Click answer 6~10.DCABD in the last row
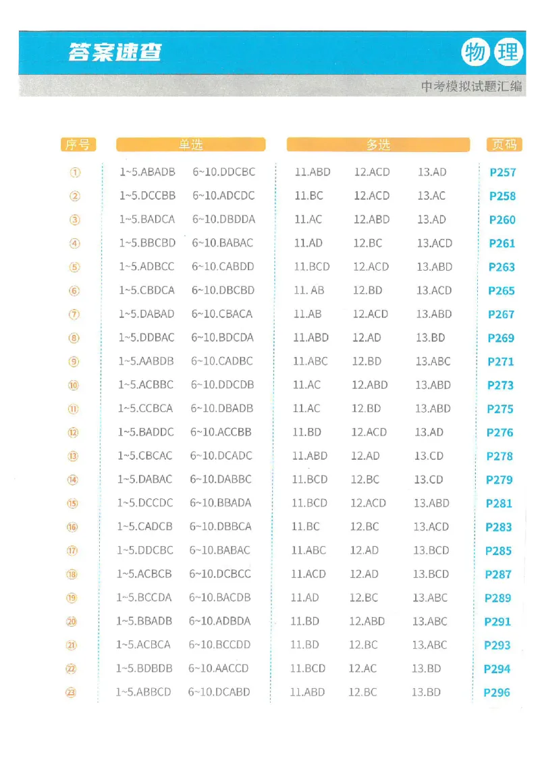This screenshot has width=540, height=763. [219, 692]
